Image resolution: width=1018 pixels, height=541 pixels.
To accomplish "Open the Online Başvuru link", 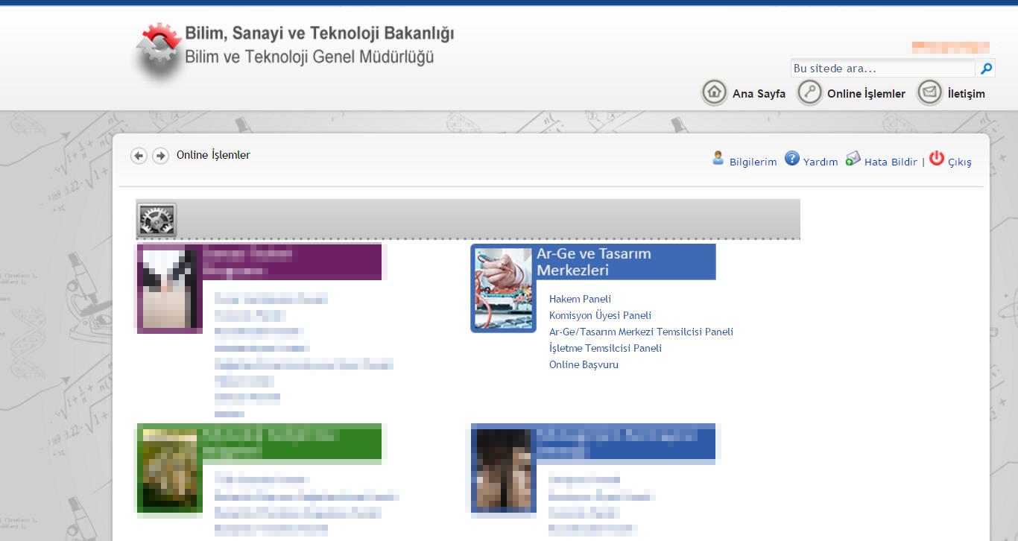I will tap(584, 364).
